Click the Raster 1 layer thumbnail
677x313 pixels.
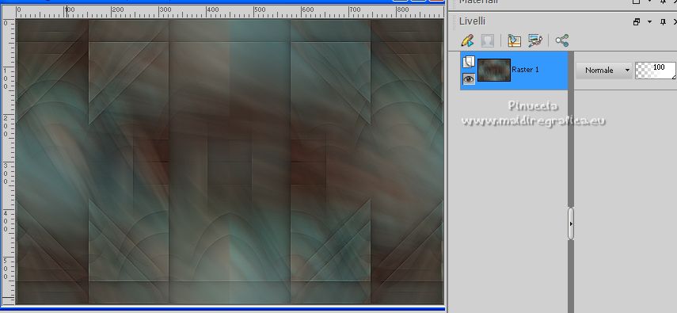point(494,70)
